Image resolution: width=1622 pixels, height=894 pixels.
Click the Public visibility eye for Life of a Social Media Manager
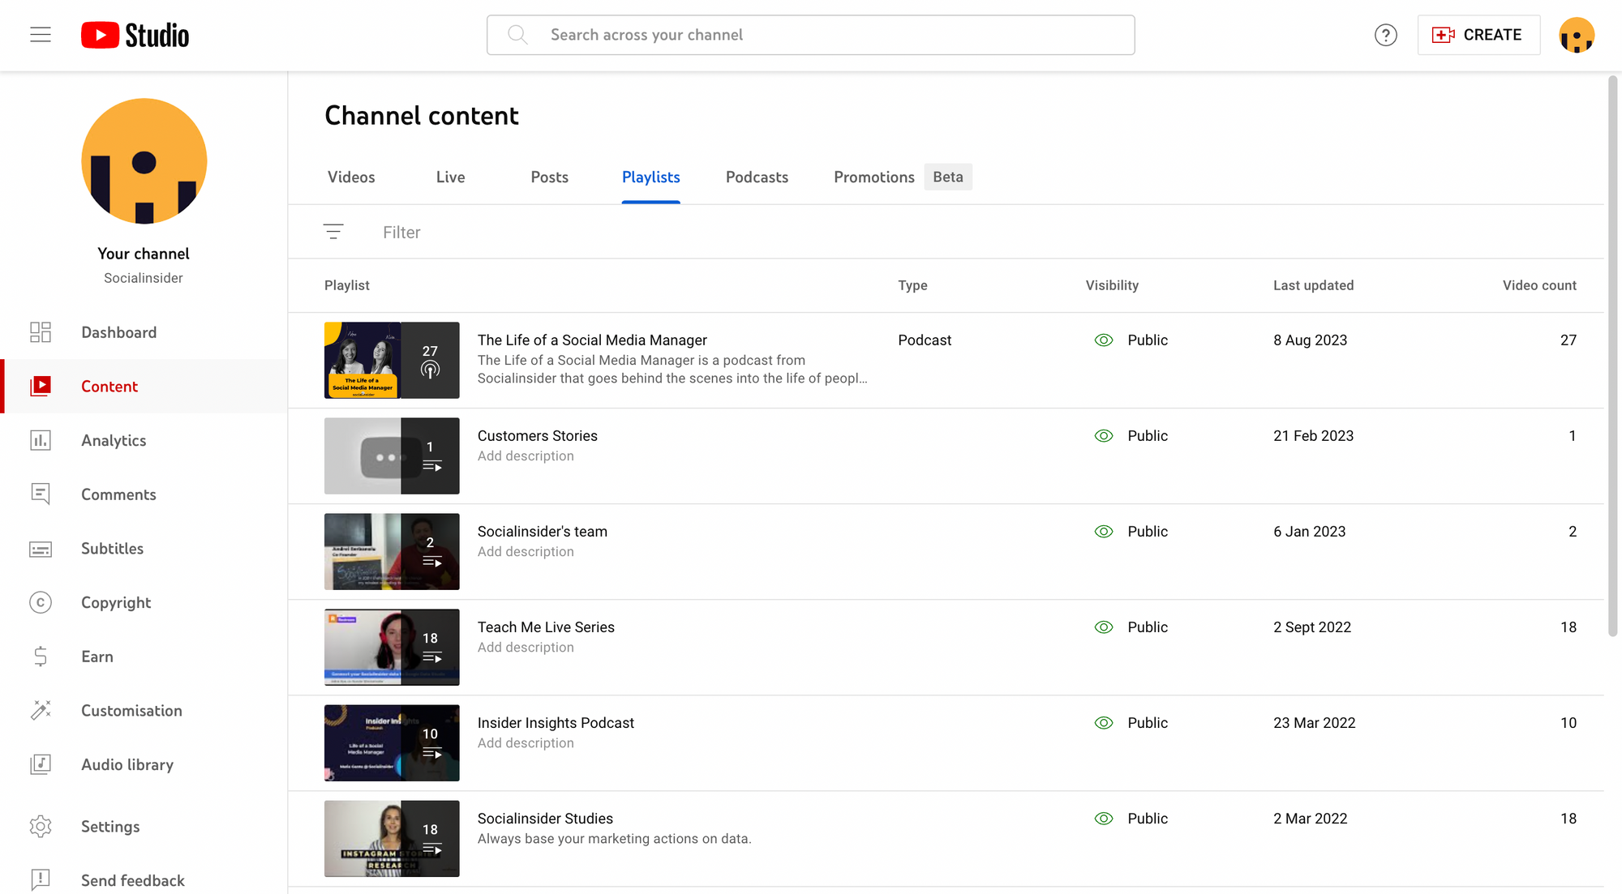click(x=1104, y=340)
